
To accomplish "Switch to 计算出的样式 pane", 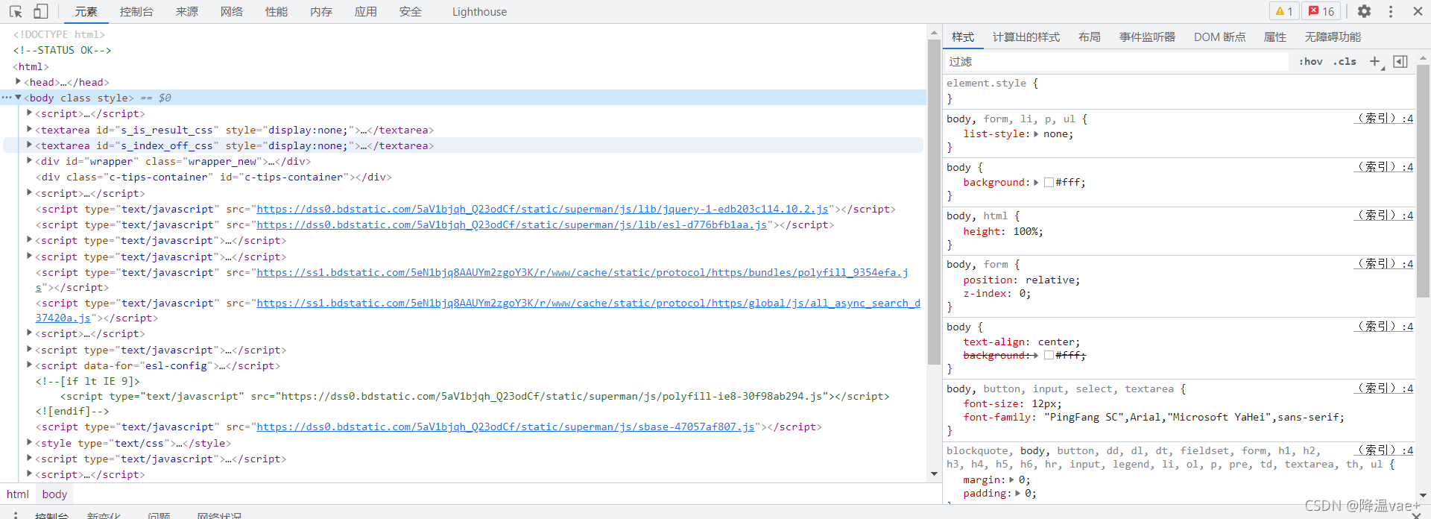I will point(1026,37).
